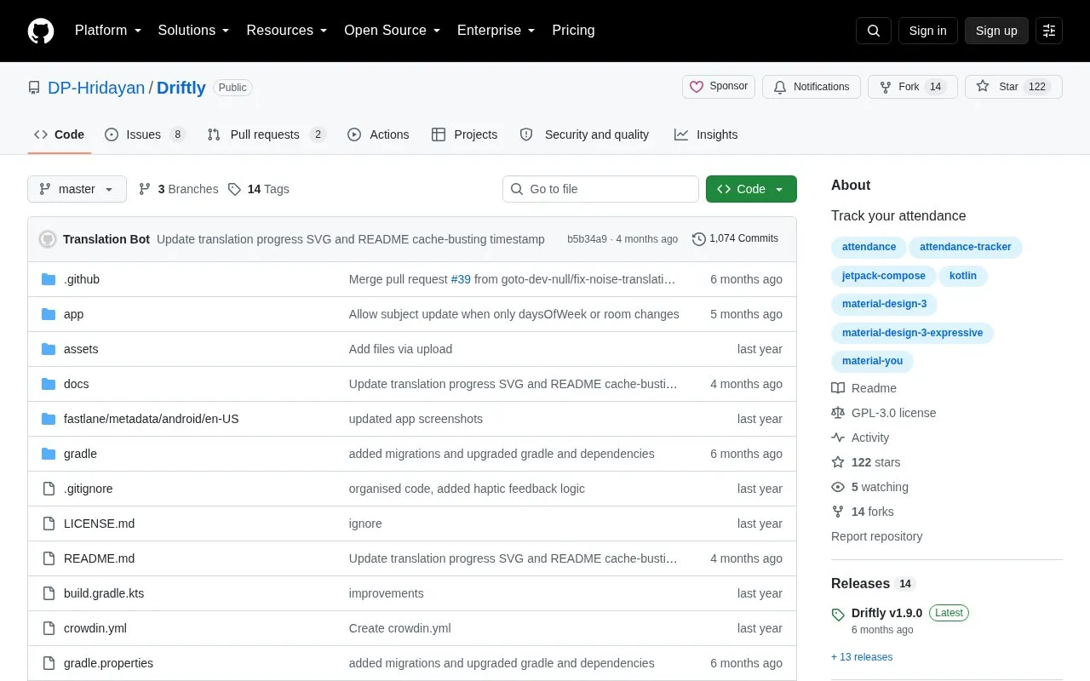
Task: Open the Pricing link
Action: (573, 31)
